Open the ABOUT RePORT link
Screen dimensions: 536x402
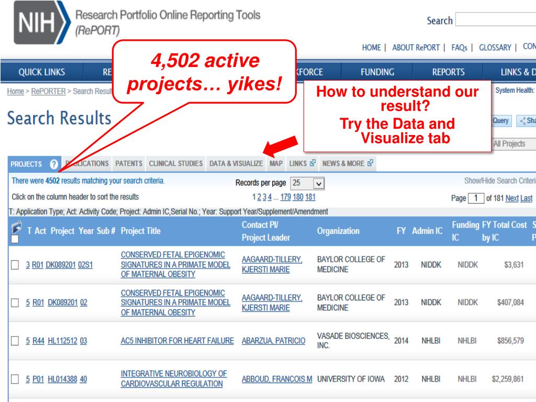(416, 48)
